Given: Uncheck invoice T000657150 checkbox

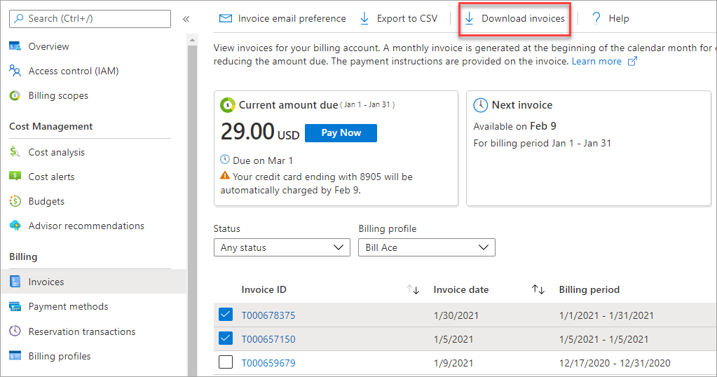Looking at the screenshot, I should 226,339.
